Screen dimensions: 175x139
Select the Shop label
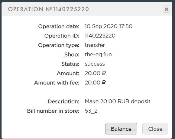point(72,55)
